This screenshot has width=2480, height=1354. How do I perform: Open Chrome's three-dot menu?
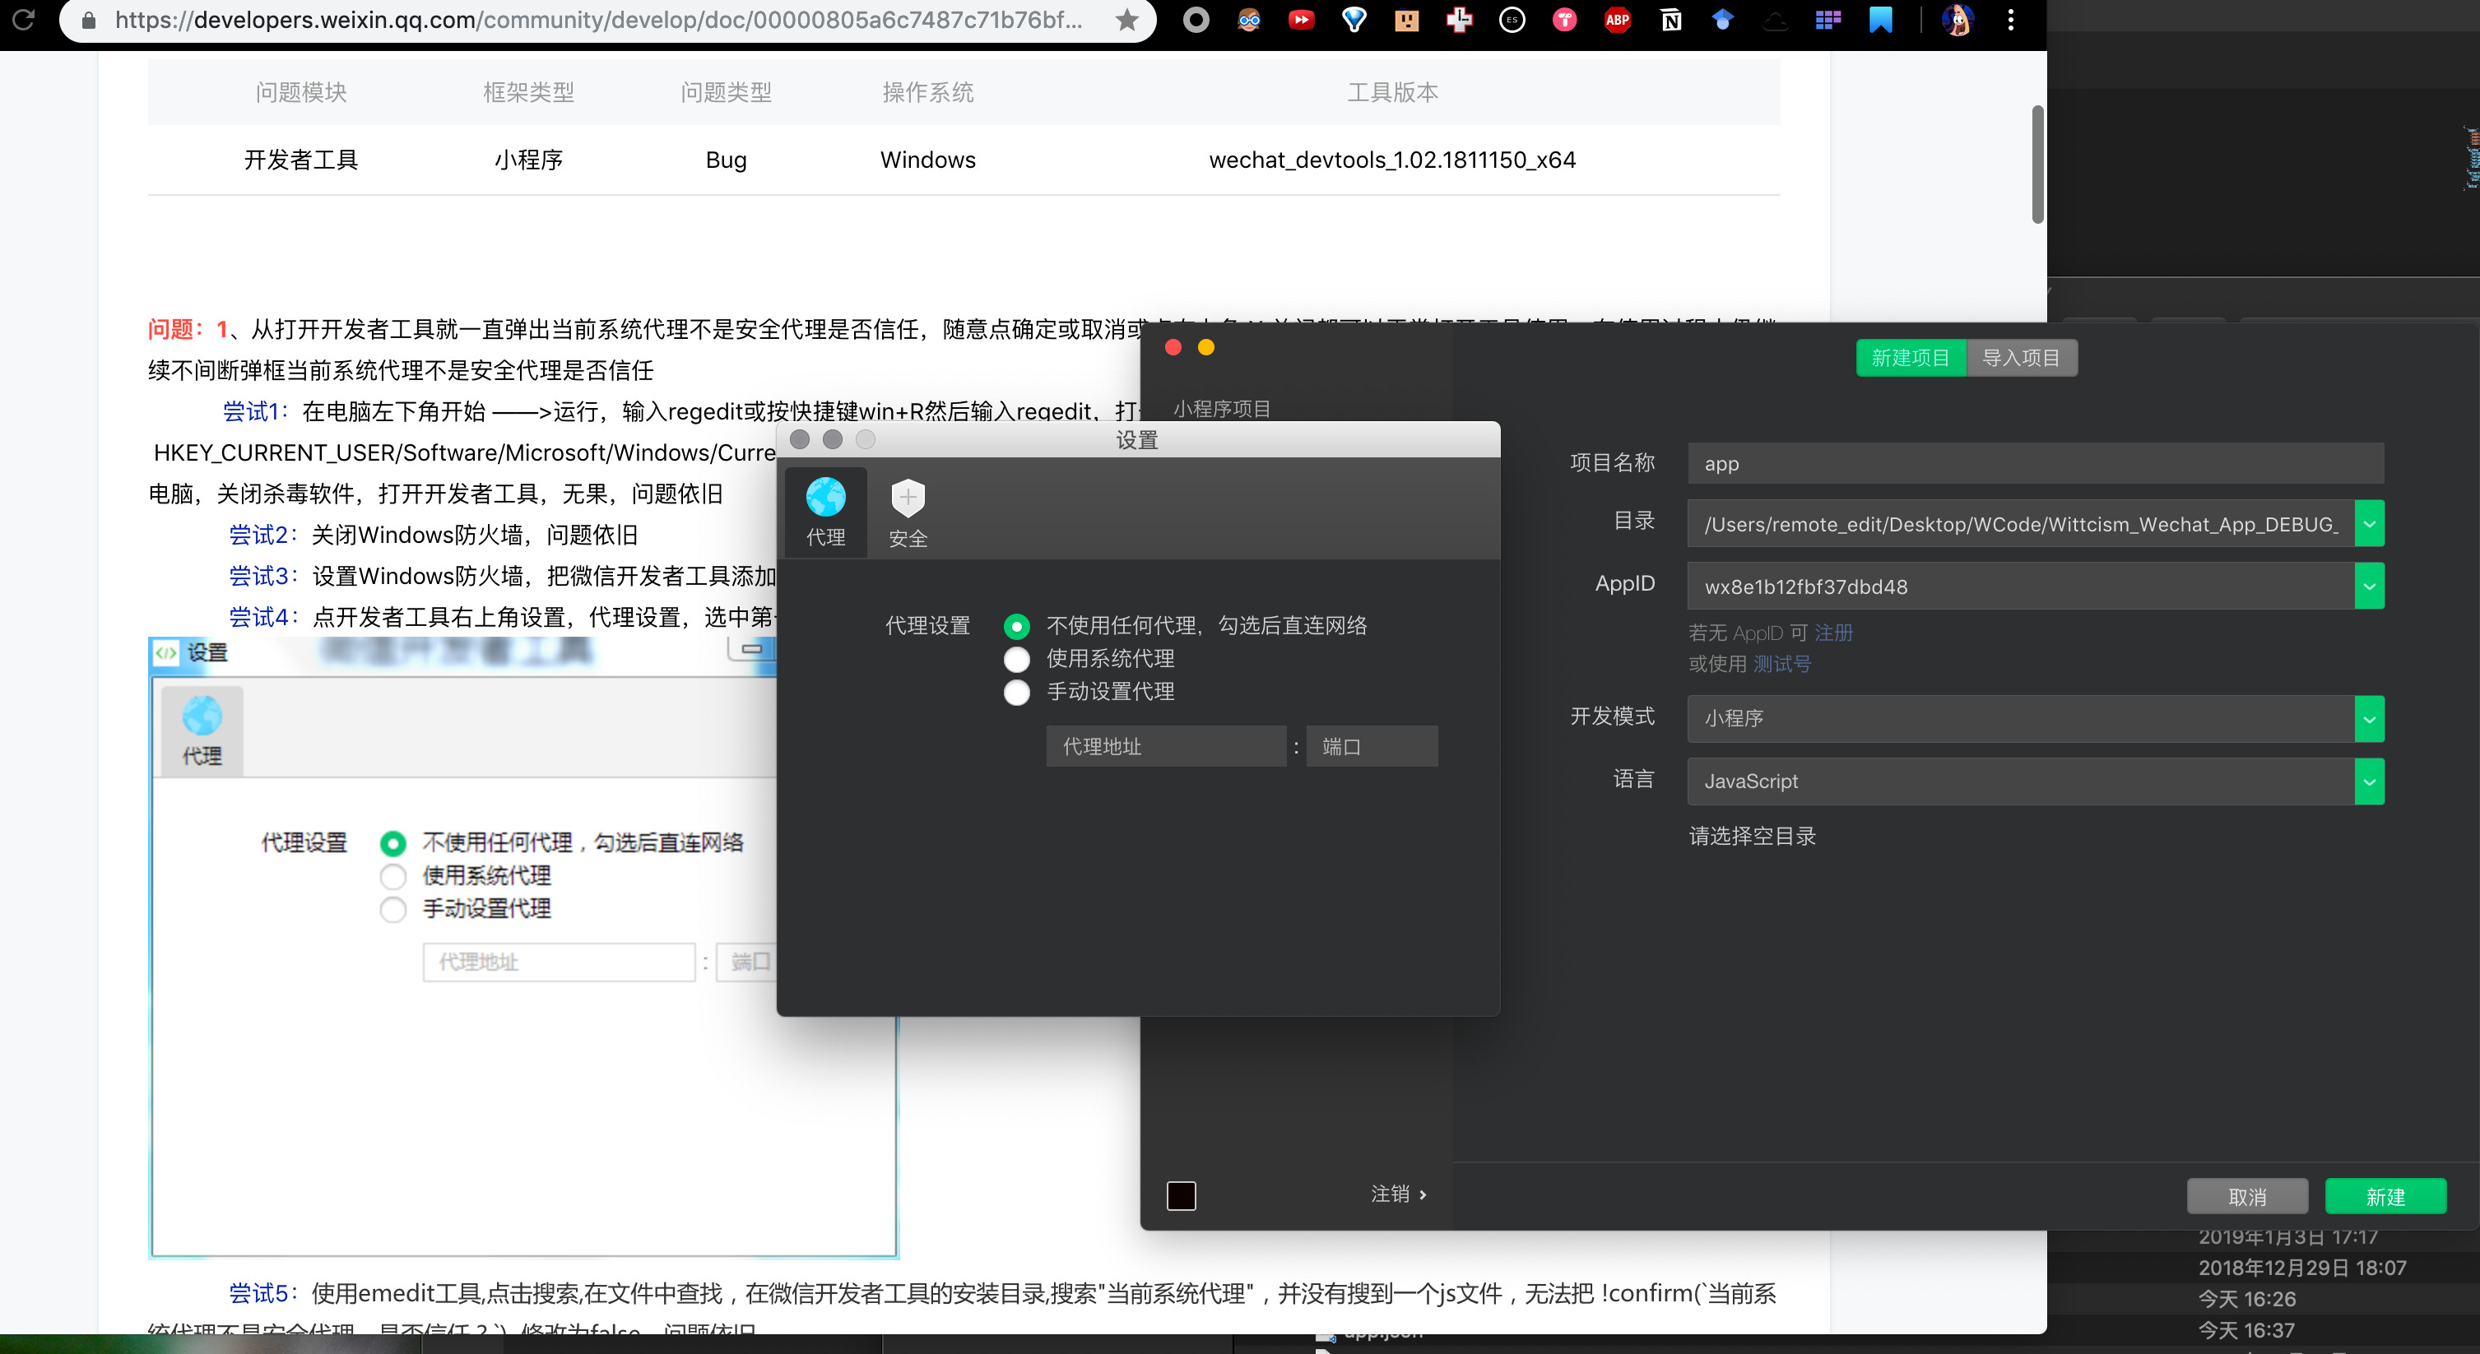(x=2010, y=19)
